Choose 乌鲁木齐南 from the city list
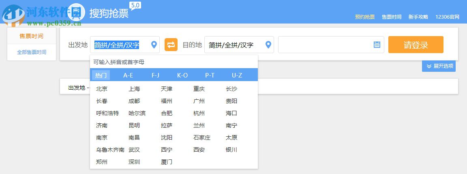This screenshot has width=467, height=174. 110,150
